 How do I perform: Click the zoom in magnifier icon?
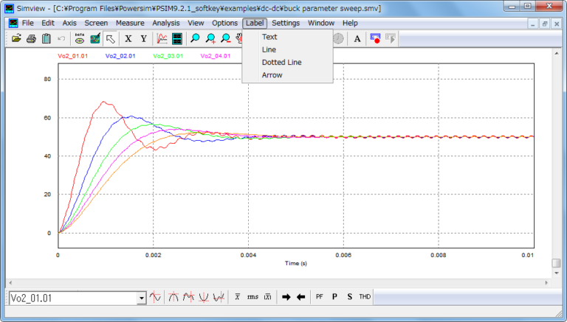[x=210, y=38]
